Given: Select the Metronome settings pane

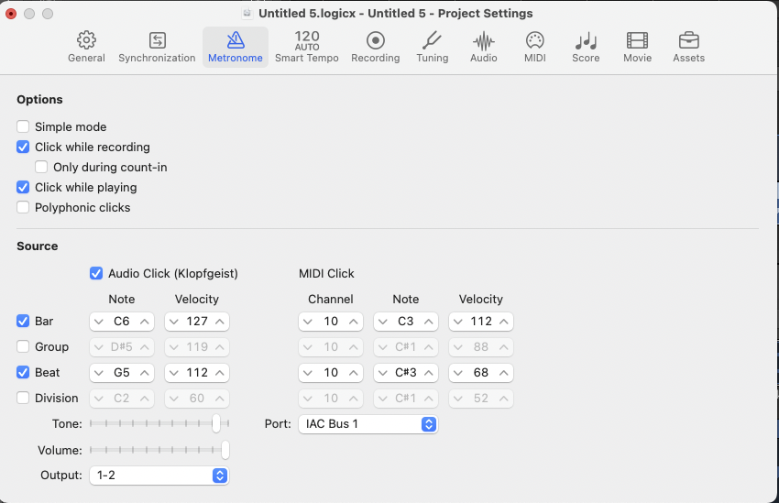Looking at the screenshot, I should (x=235, y=47).
